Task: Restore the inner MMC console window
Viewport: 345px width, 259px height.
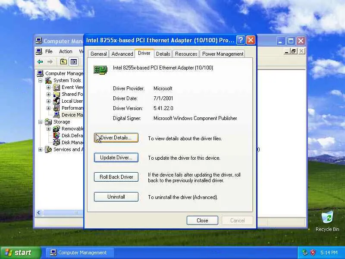Action: (x=294, y=51)
